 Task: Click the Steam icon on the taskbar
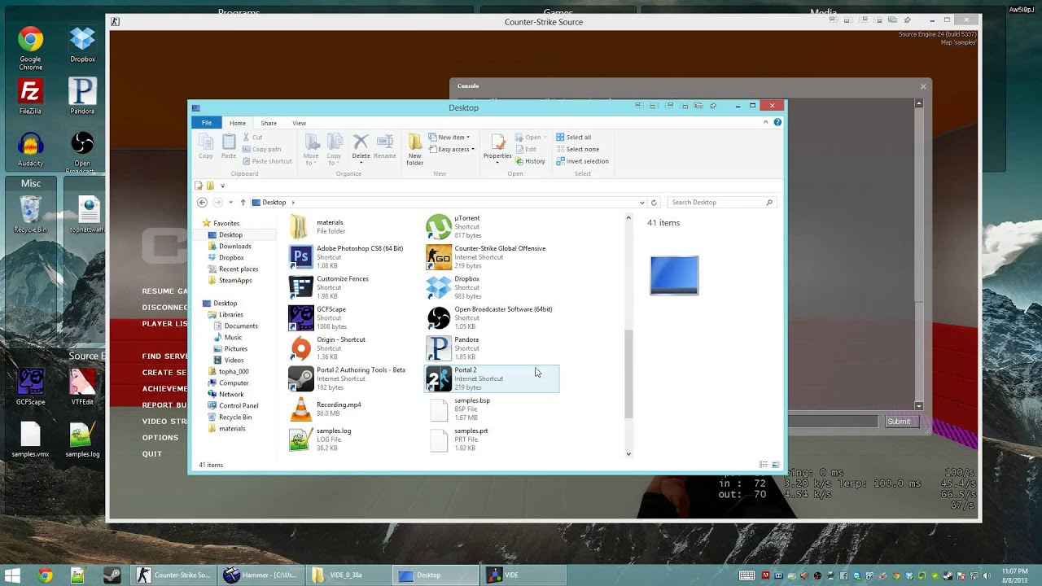tap(112, 575)
